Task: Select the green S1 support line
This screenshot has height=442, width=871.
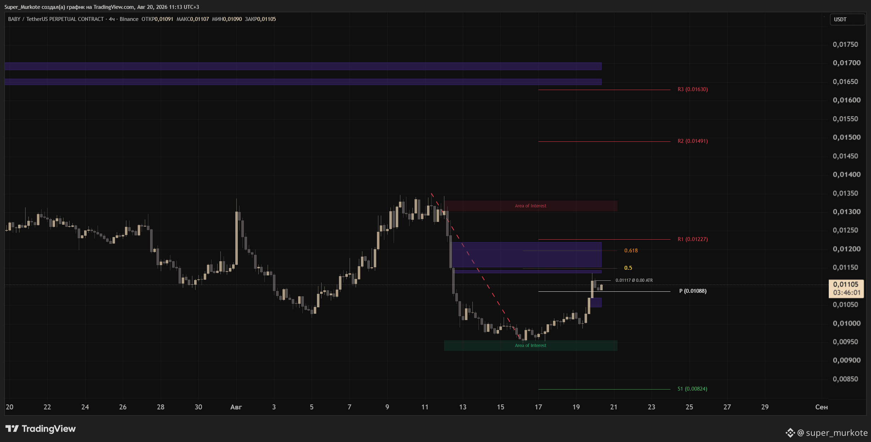Action: coord(604,389)
